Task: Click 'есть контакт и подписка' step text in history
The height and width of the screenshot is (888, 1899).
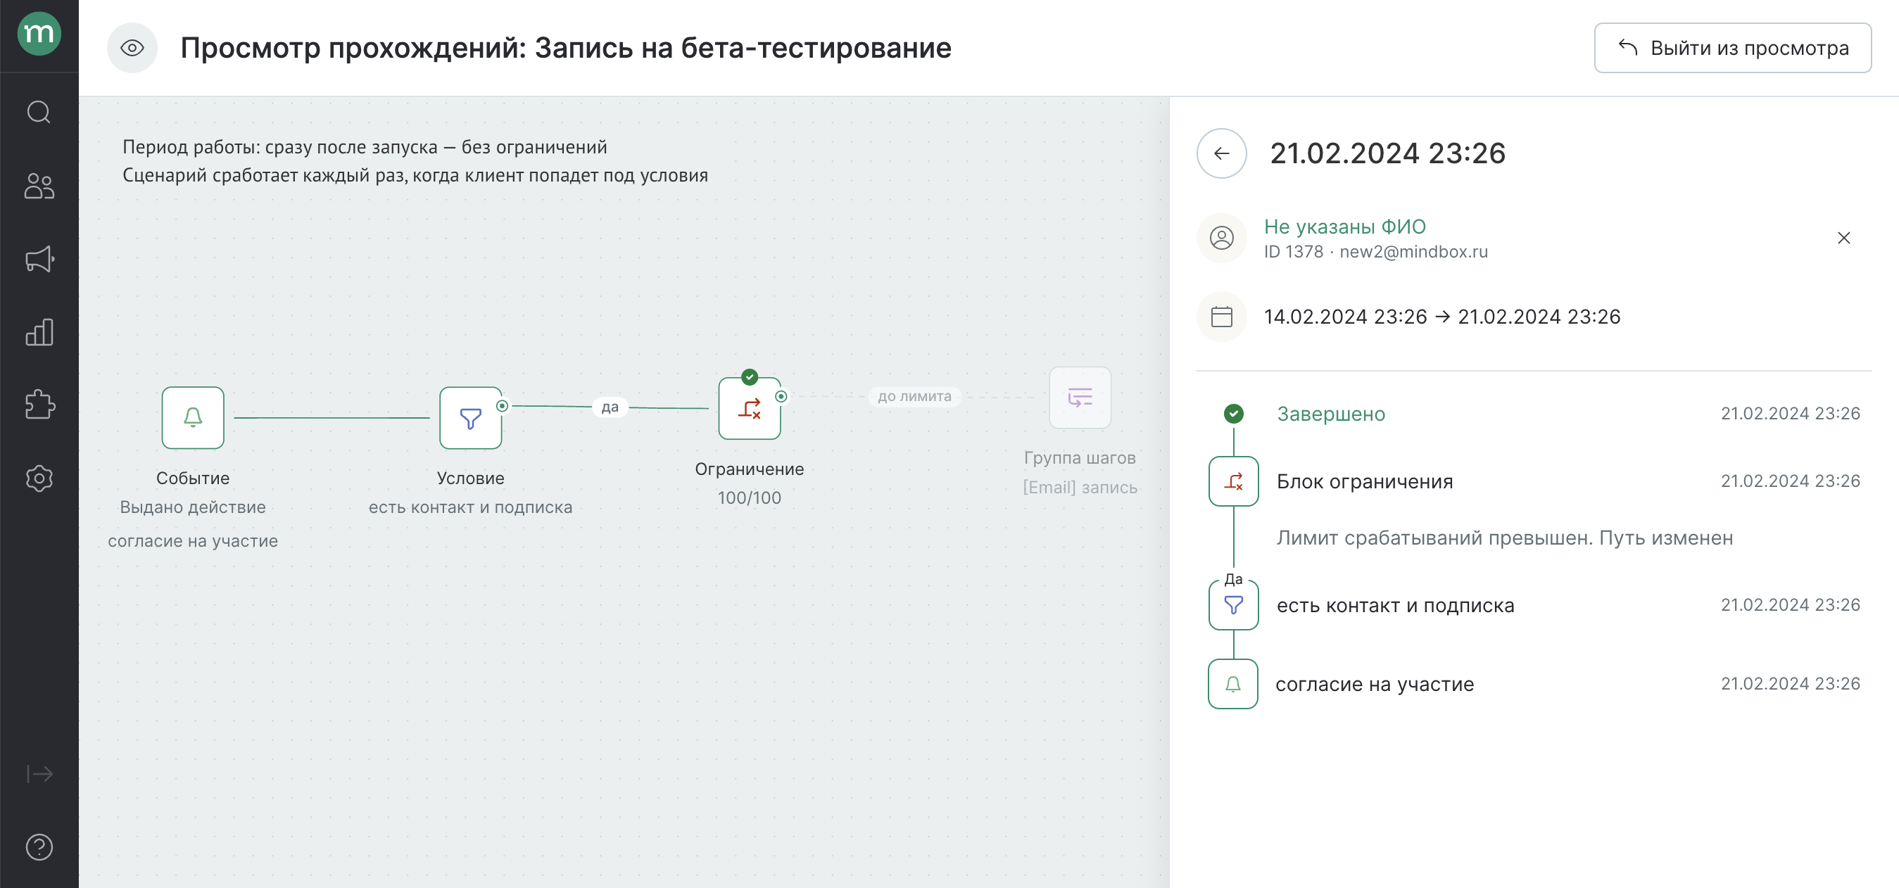Action: pos(1396,605)
